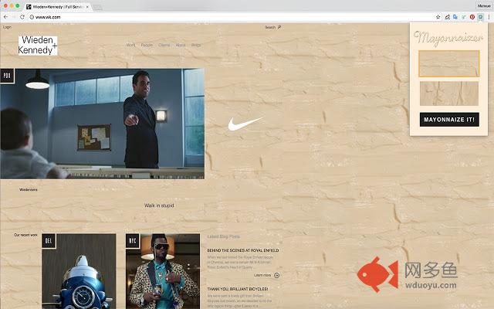Click the Wiedenisms label
This screenshot has height=309, width=494.
coord(29,190)
